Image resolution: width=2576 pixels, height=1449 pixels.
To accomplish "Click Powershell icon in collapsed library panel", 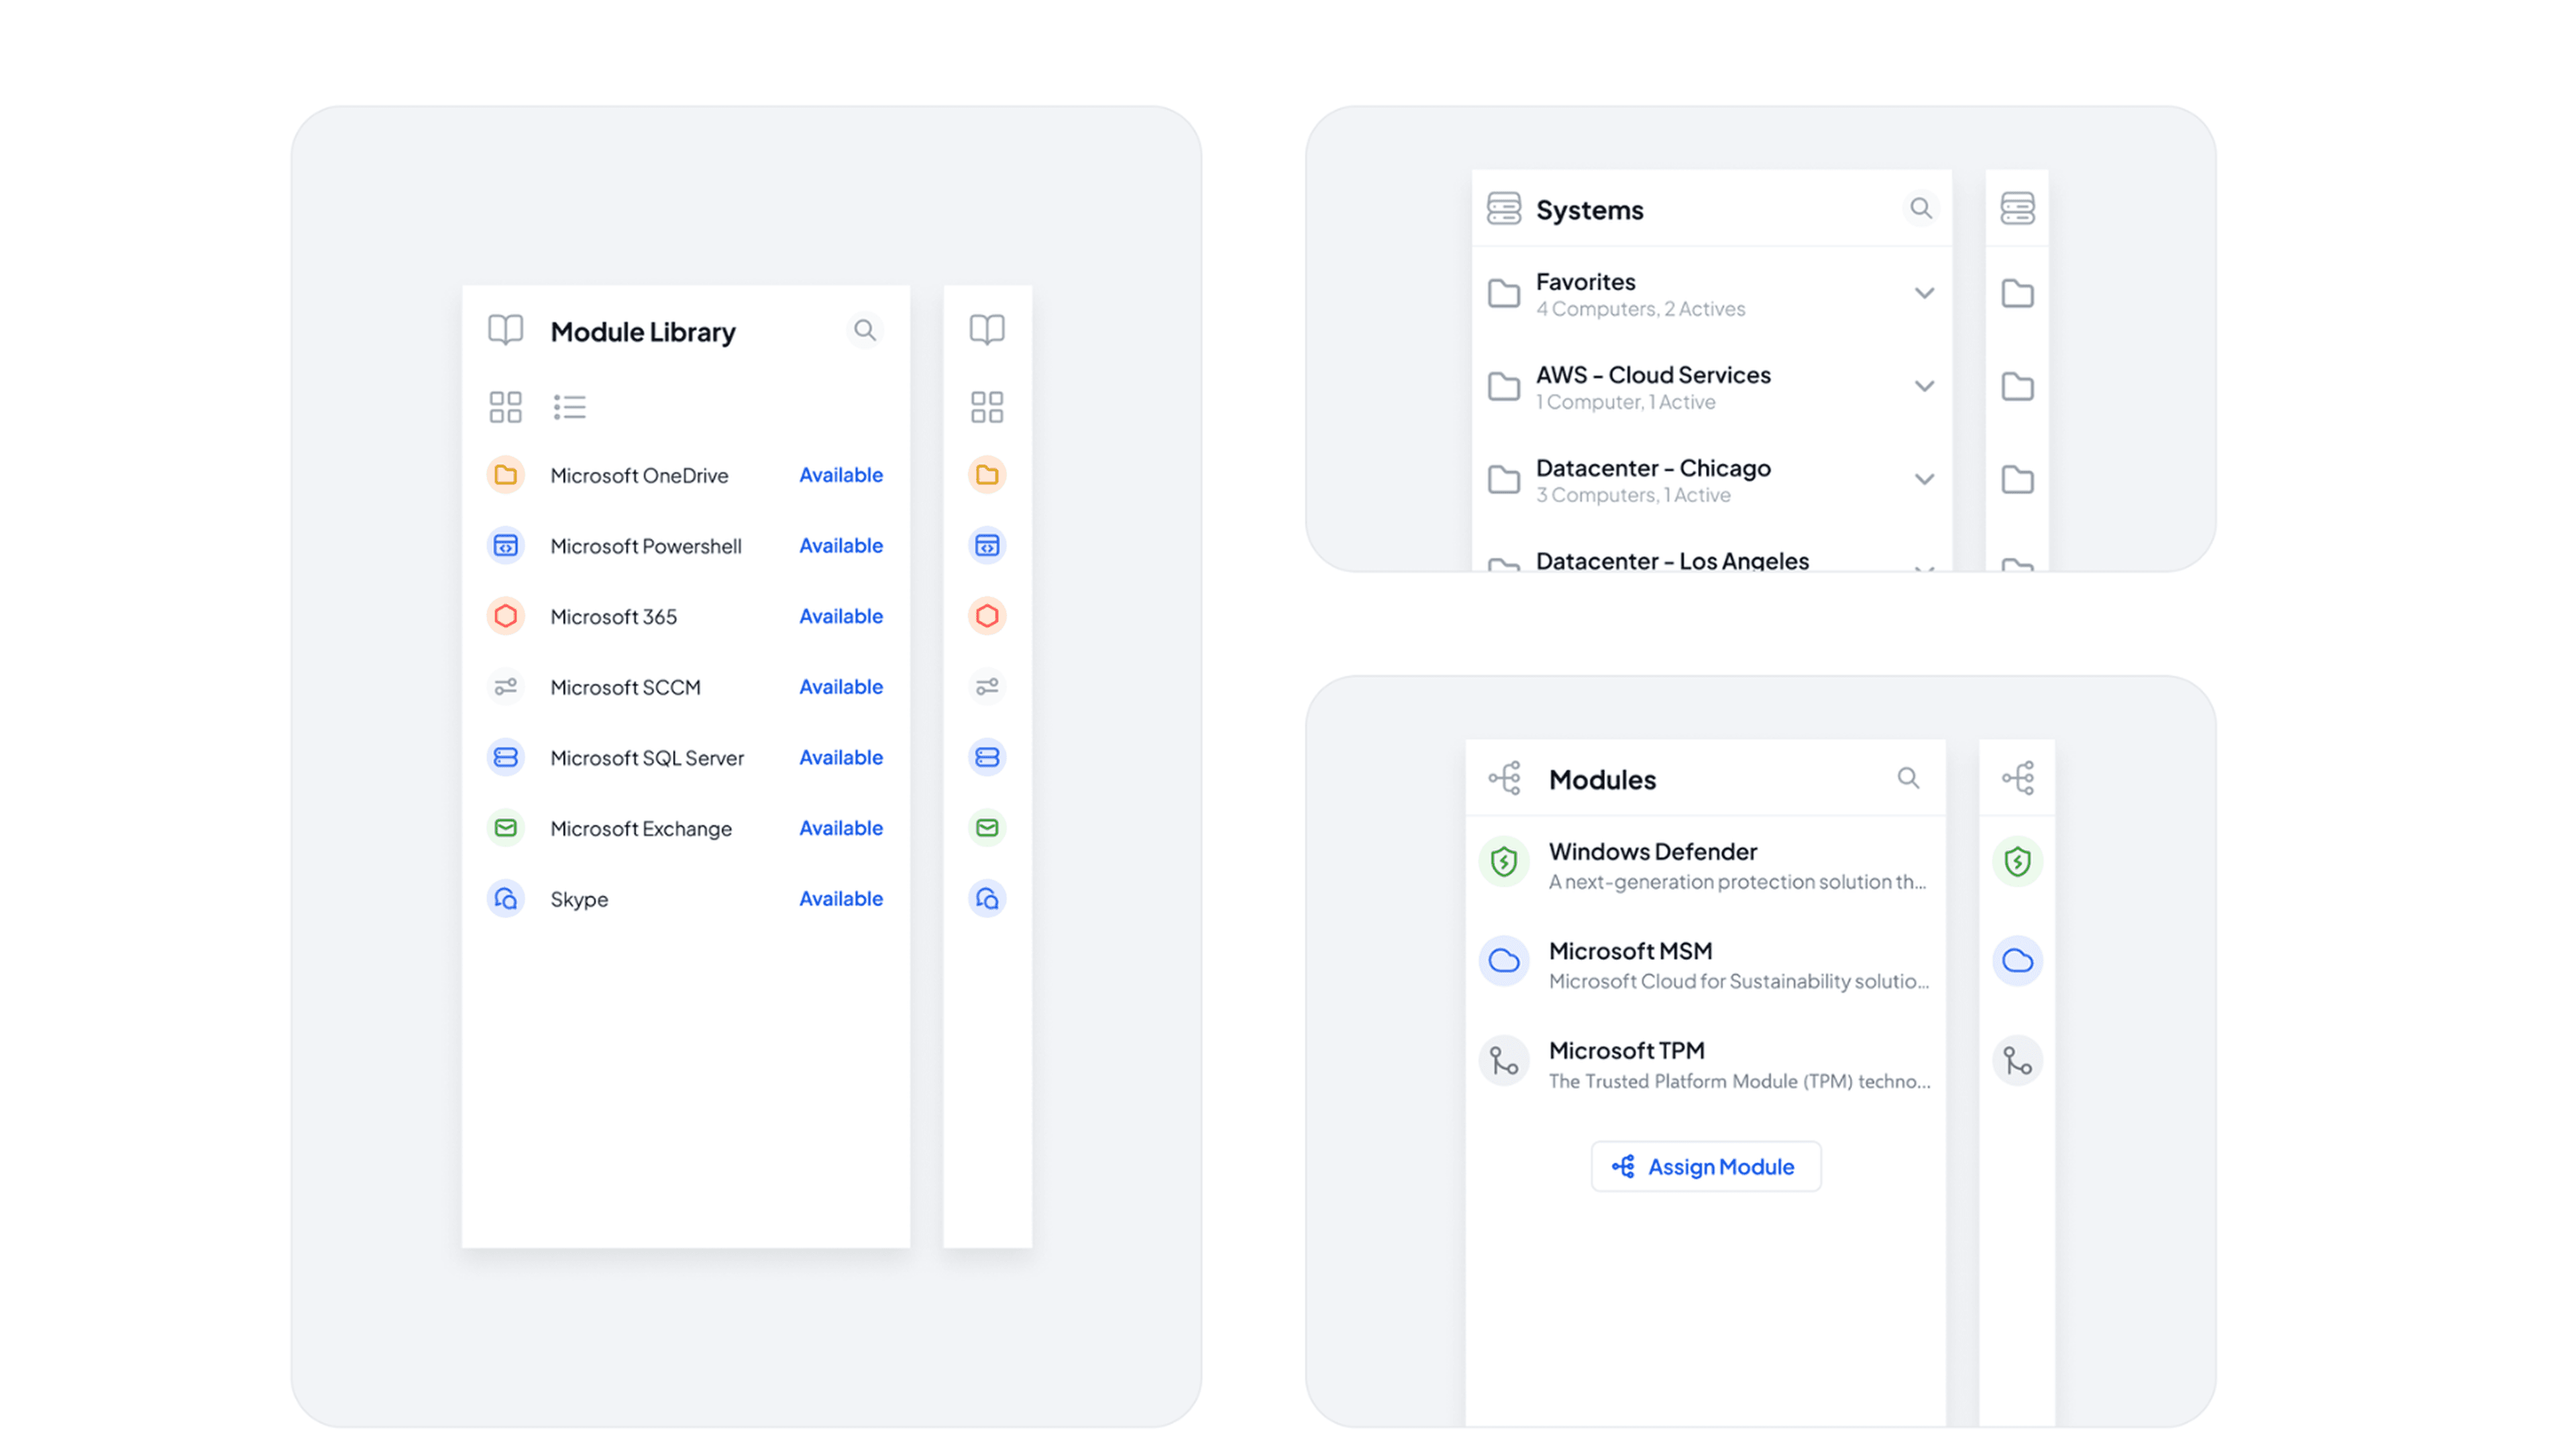I will [987, 546].
